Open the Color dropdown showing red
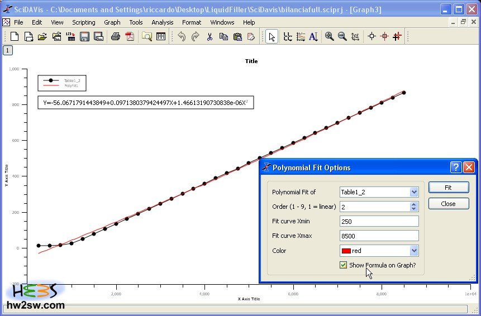 tap(414, 251)
